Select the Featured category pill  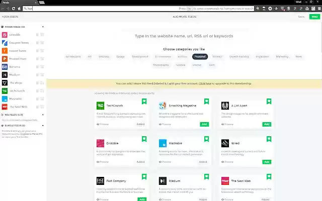(200, 57)
